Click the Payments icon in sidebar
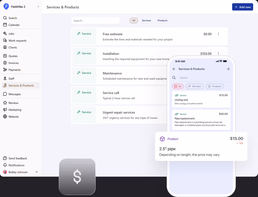 tap(5, 70)
